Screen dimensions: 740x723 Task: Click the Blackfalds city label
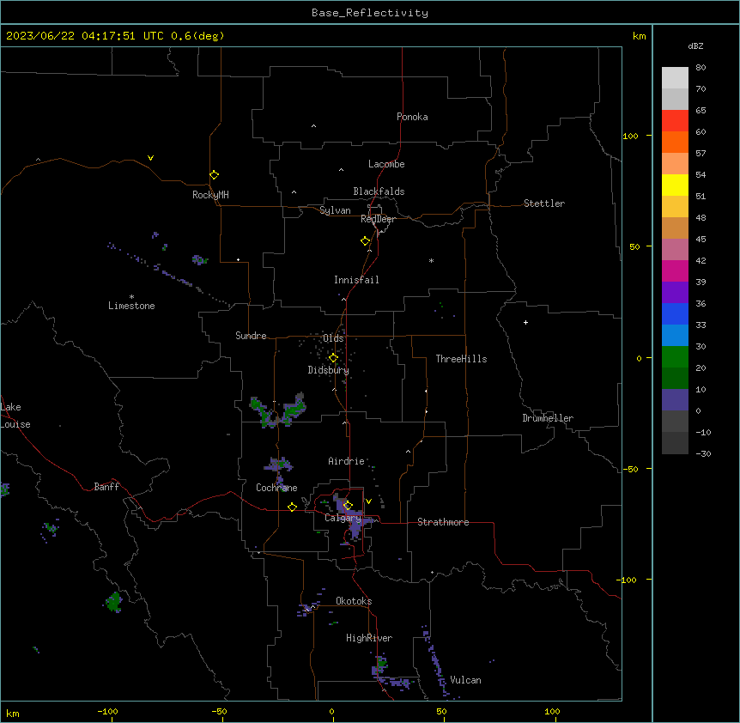point(379,191)
